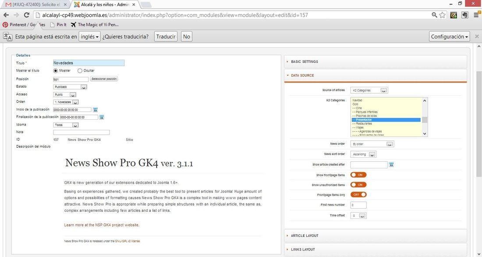Click First news number field
Viewport: 482px width, 257px height.
pyautogui.click(x=358, y=205)
